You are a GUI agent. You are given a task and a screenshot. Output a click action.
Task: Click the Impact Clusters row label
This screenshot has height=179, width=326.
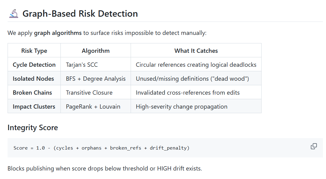pos(34,106)
